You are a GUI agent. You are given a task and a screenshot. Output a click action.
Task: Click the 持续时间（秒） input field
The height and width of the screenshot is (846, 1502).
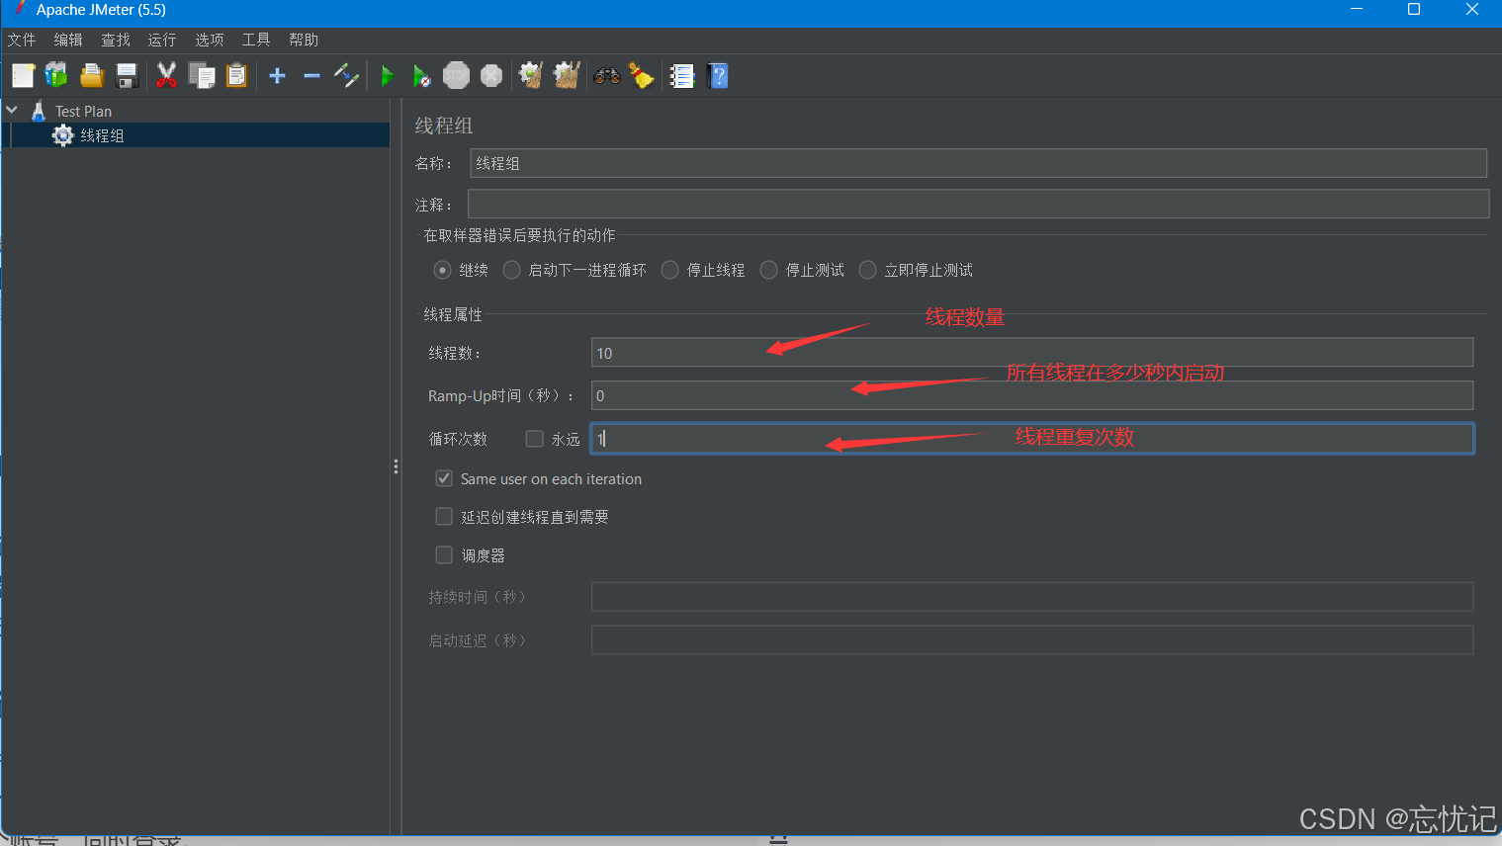click(x=1032, y=597)
